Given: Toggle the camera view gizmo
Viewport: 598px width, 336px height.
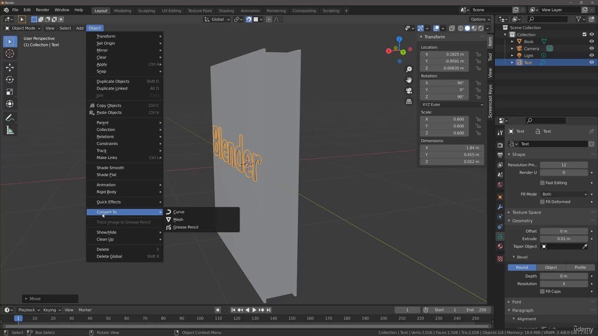Looking at the screenshot, I should tap(409, 91).
